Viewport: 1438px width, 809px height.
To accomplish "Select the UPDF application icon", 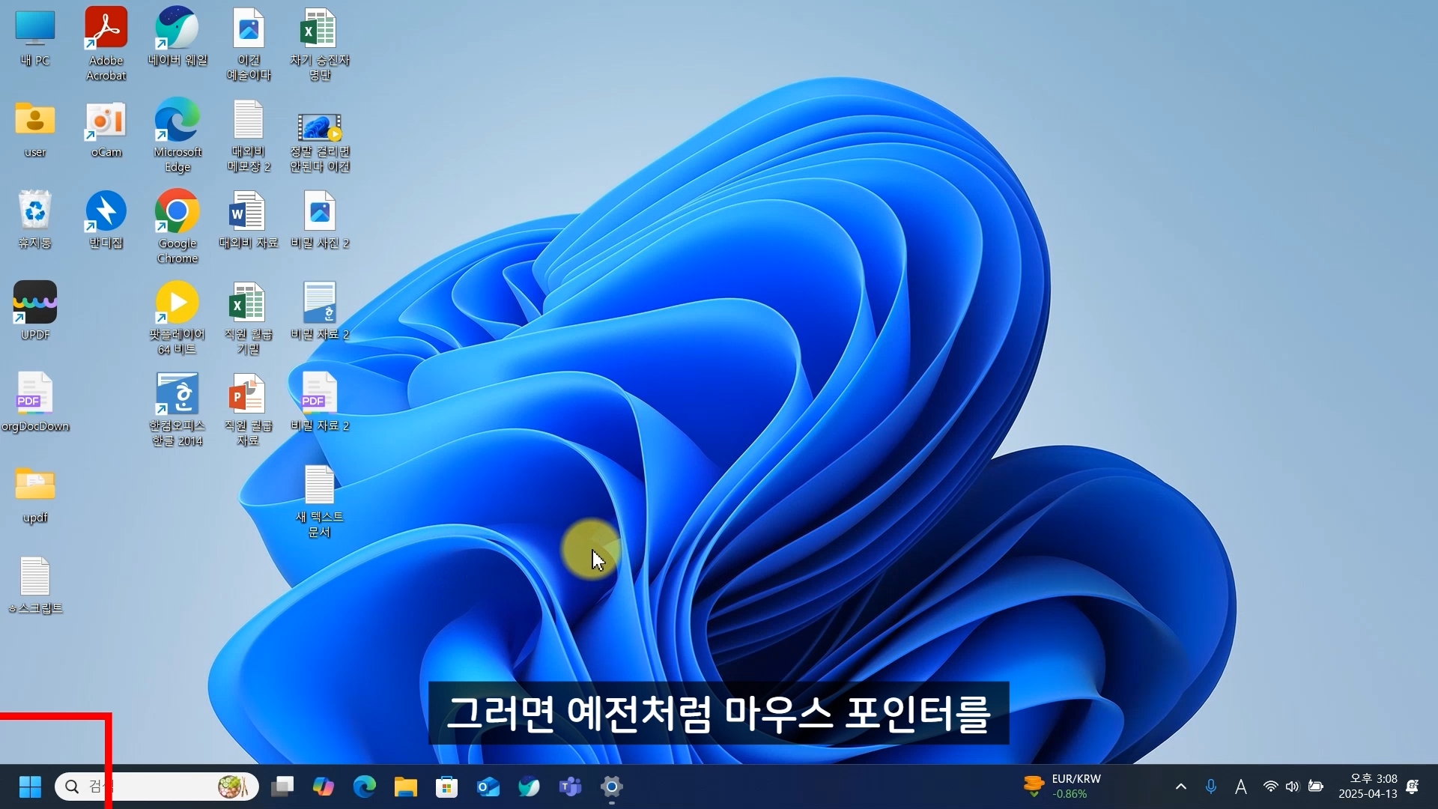I will tap(35, 303).
